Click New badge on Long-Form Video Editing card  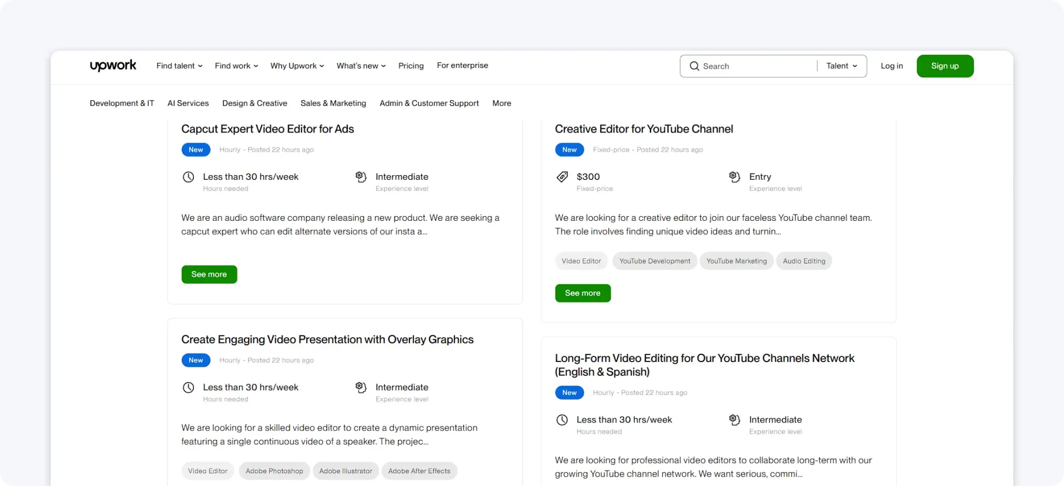tap(570, 393)
